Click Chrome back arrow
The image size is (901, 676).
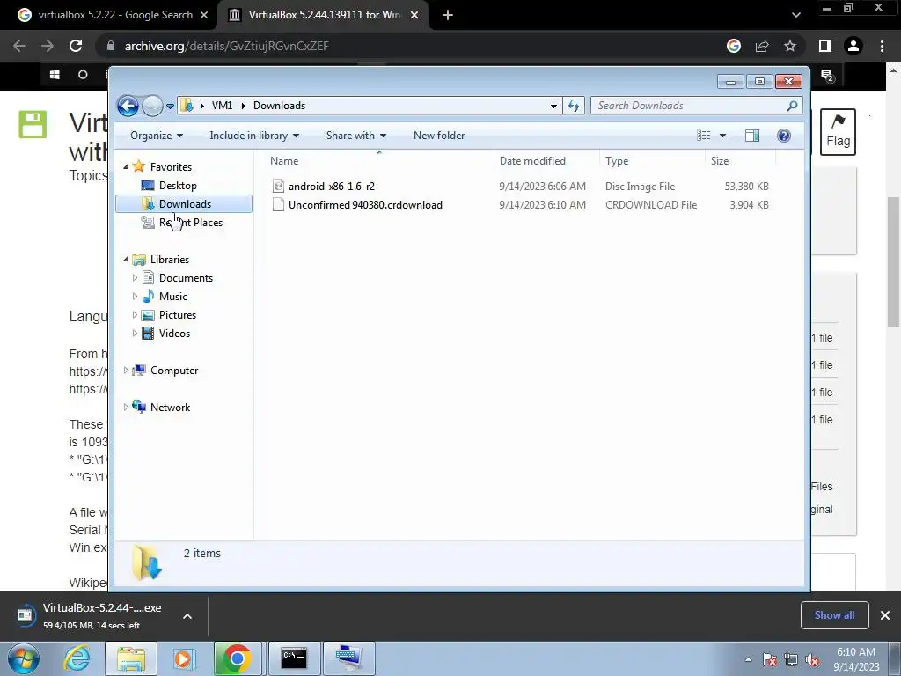pos(19,46)
